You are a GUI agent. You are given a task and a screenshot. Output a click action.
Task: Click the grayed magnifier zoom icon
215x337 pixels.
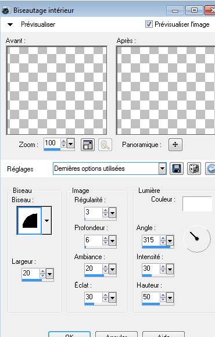[x=105, y=145]
